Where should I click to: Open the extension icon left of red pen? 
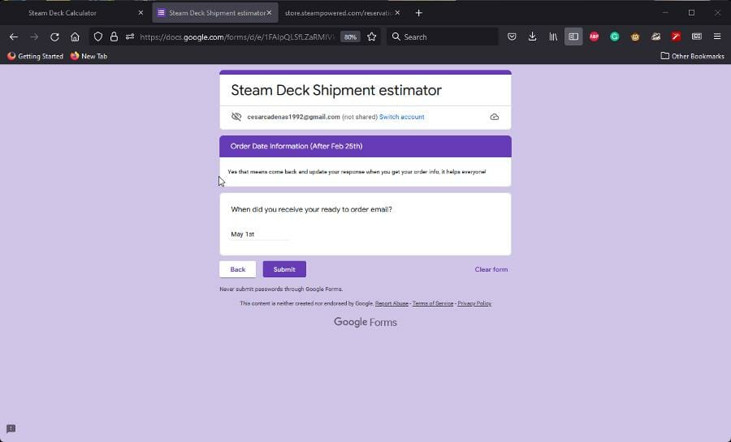click(x=656, y=36)
